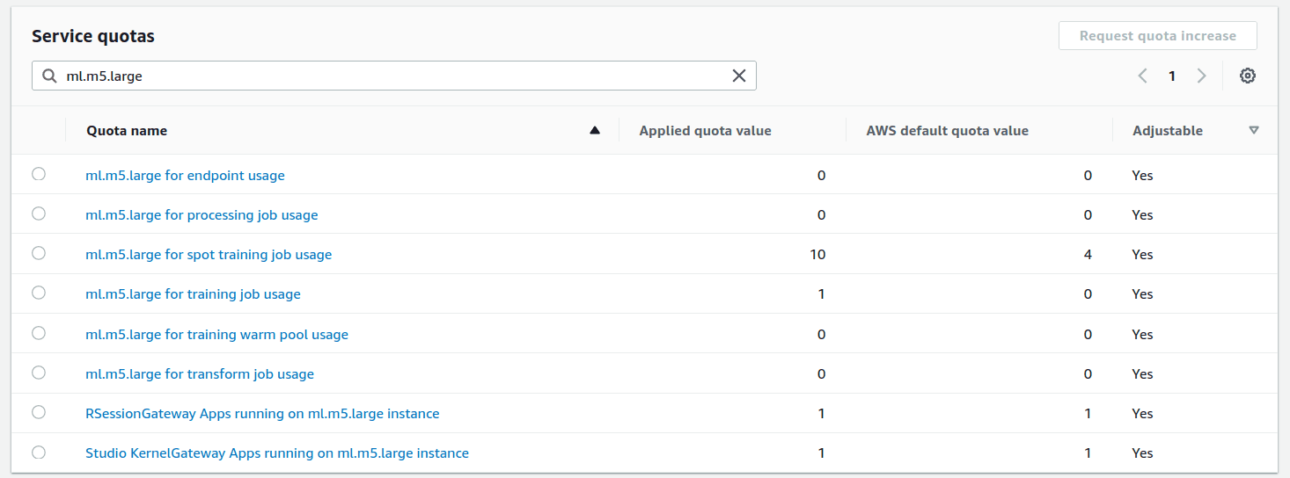
Task: Click the AWS default quota value column header
Action: 947,131
